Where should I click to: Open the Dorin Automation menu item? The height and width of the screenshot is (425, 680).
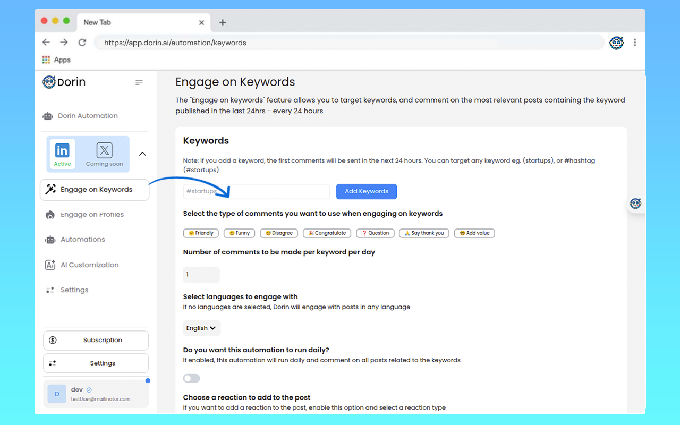[81, 116]
